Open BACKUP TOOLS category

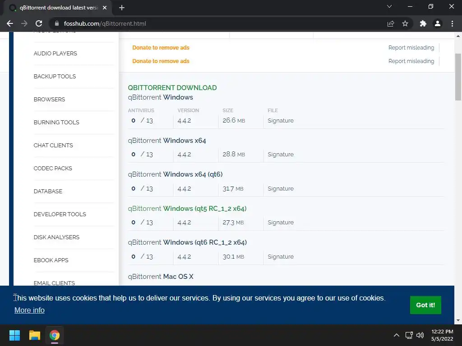[55, 77]
